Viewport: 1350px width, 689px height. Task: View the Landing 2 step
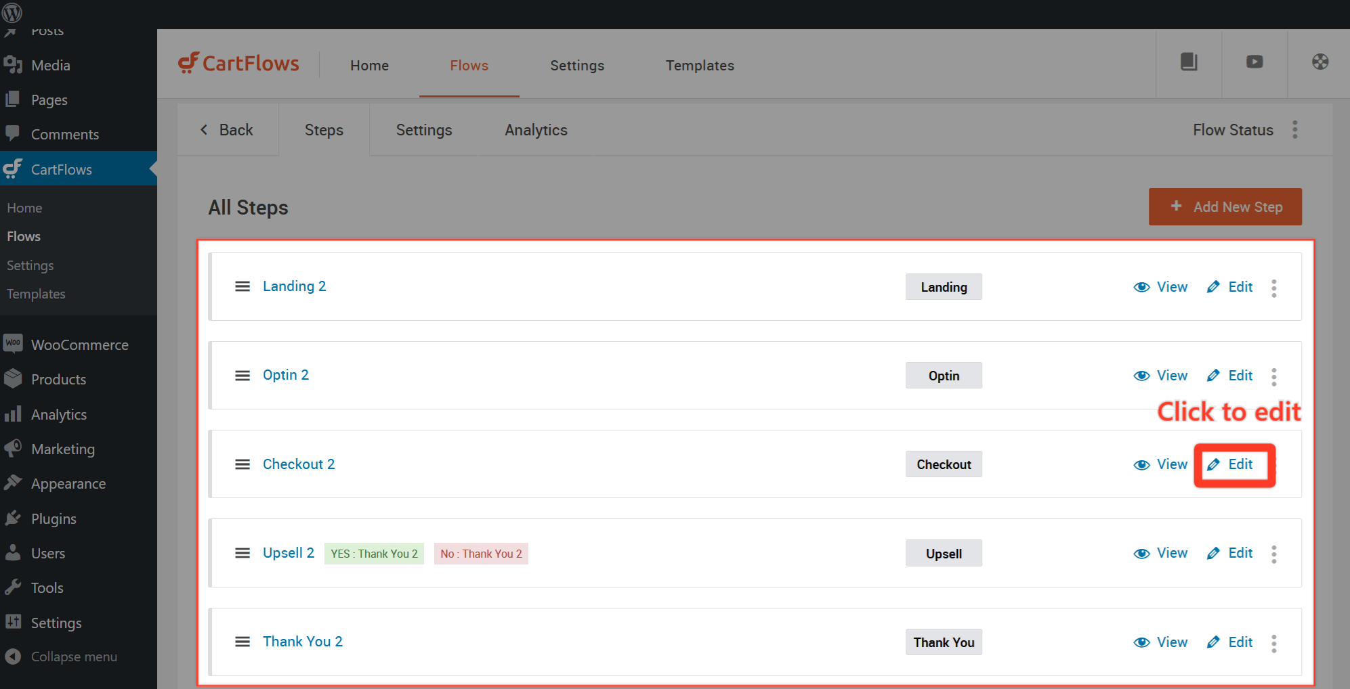pyautogui.click(x=1161, y=287)
